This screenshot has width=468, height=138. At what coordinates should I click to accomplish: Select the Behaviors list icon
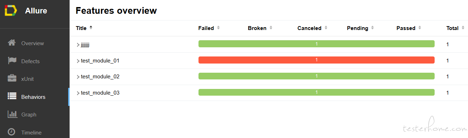[12, 96]
